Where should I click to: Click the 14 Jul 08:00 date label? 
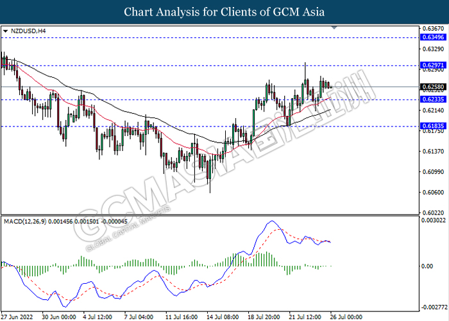pos(223,317)
